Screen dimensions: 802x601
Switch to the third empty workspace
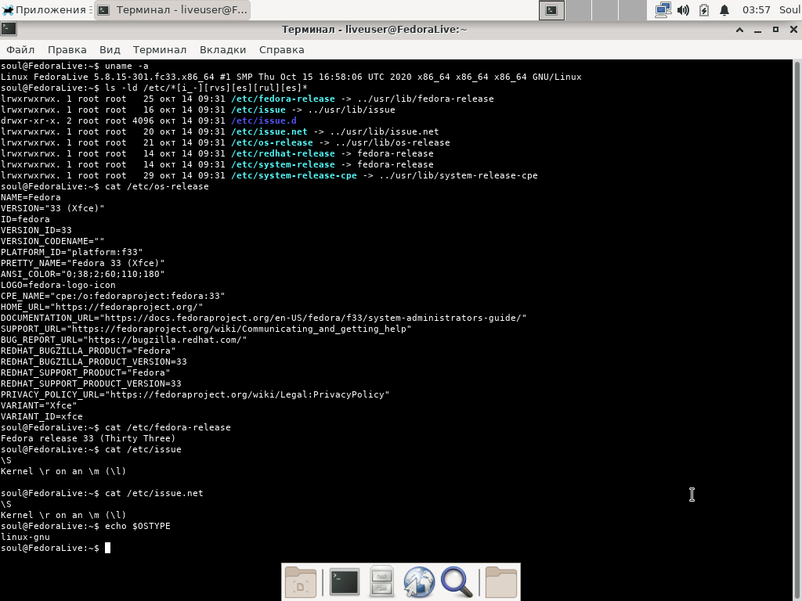605,9
